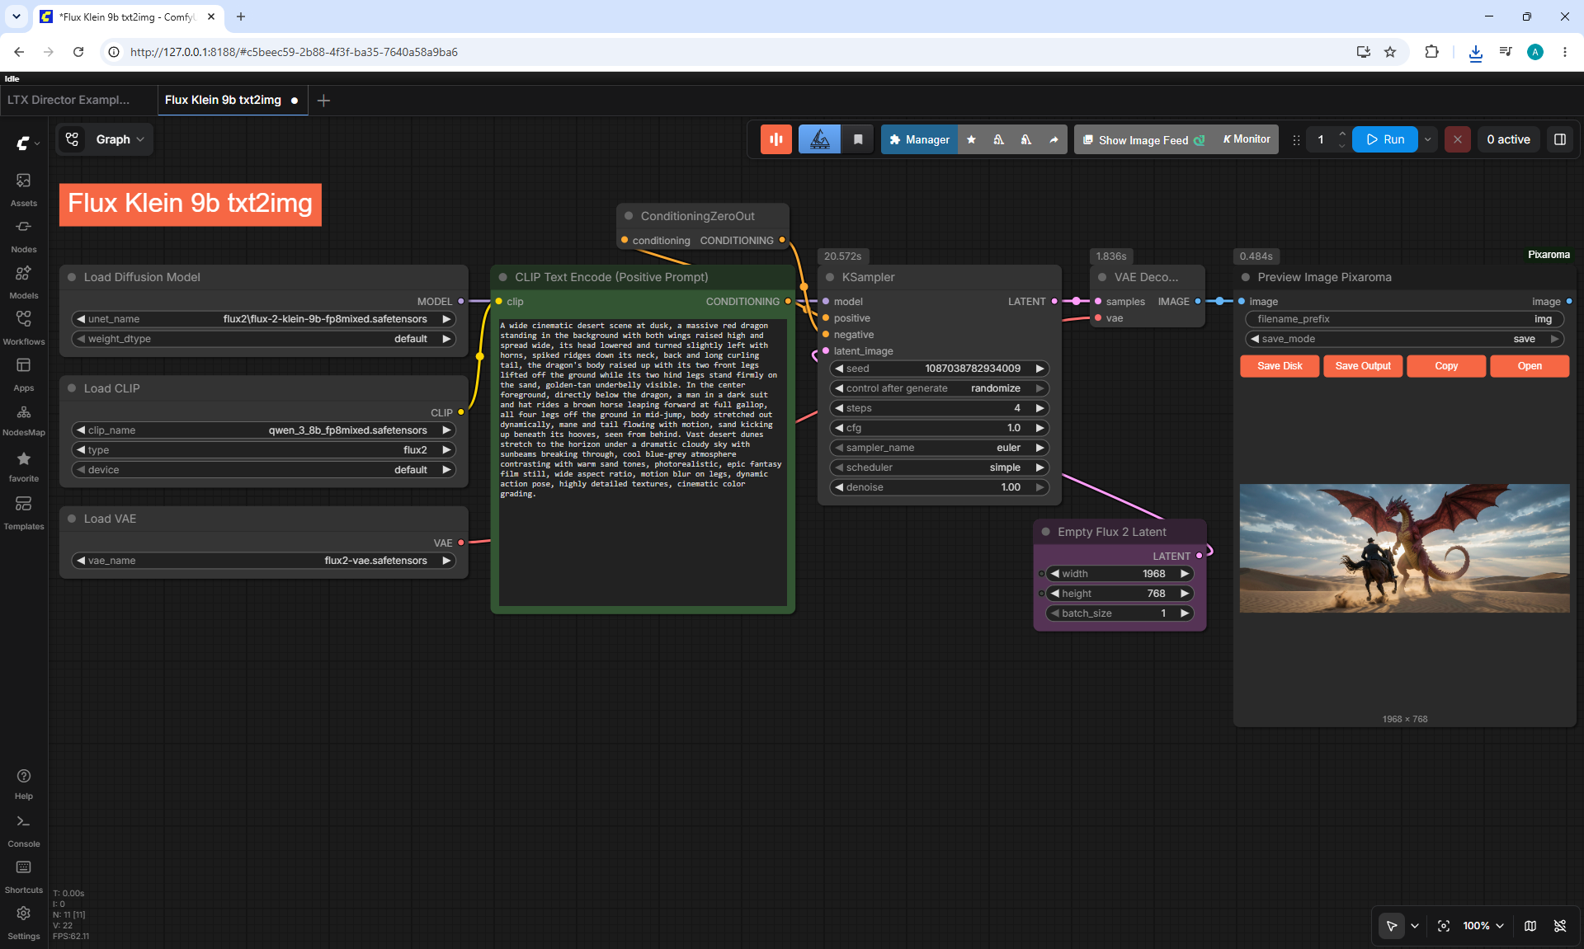Click the toolbar drag handle dots
The image size is (1584, 949).
pyautogui.click(x=1296, y=140)
